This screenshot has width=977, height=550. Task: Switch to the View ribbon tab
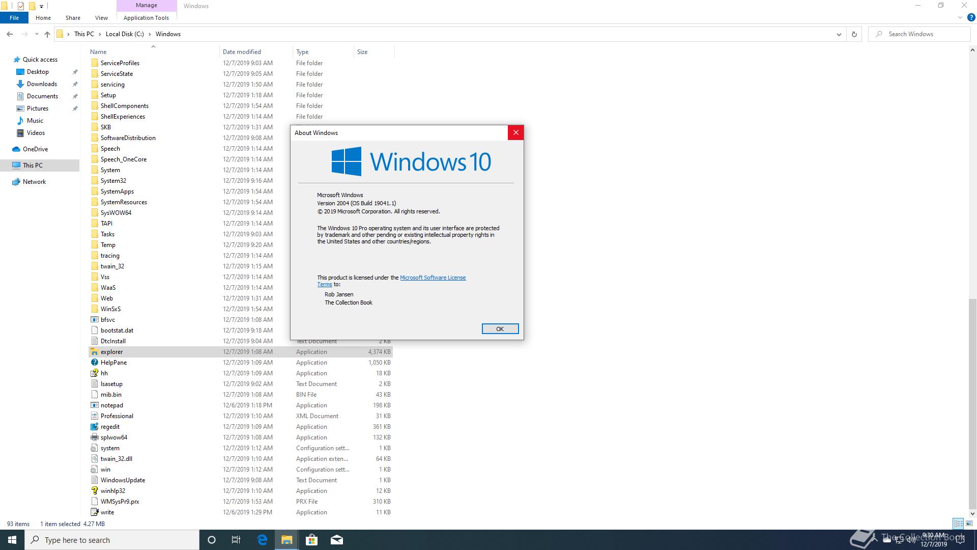pos(101,18)
